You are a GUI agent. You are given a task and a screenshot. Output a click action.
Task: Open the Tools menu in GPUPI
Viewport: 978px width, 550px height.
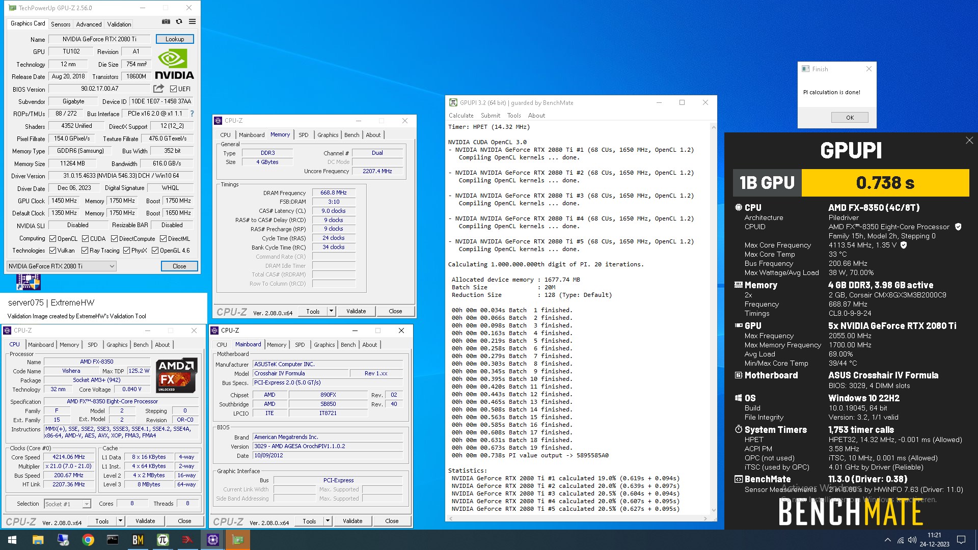click(514, 116)
